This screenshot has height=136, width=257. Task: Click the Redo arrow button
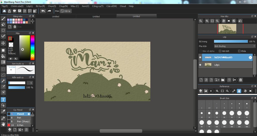pos(49,11)
